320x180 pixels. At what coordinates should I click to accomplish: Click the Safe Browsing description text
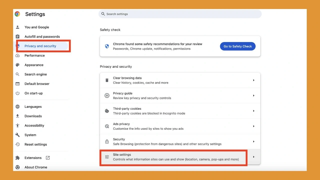[x=167, y=144]
